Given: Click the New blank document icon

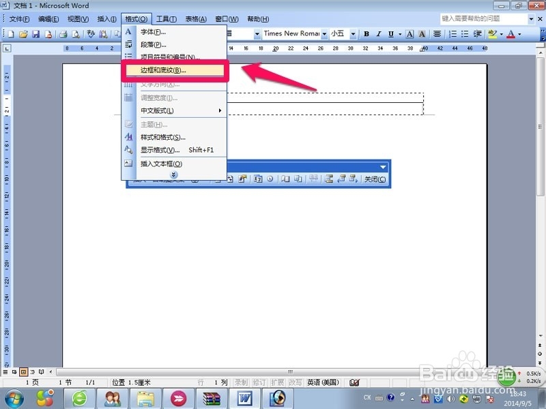Looking at the screenshot, I should (11, 34).
